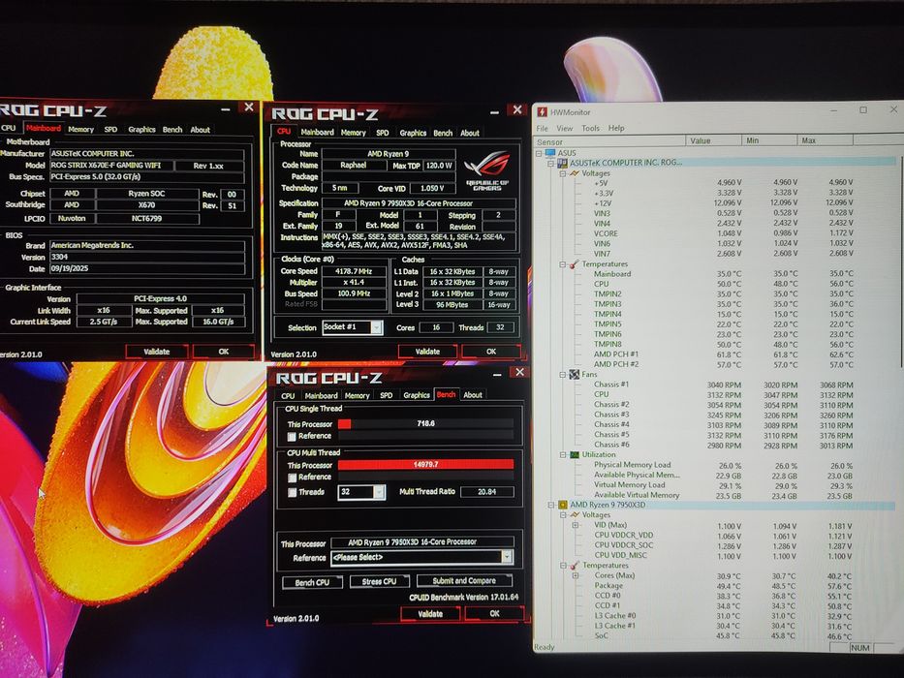The width and height of the screenshot is (904, 678).
Task: Click Validate in the Bench window
Action: (430, 614)
